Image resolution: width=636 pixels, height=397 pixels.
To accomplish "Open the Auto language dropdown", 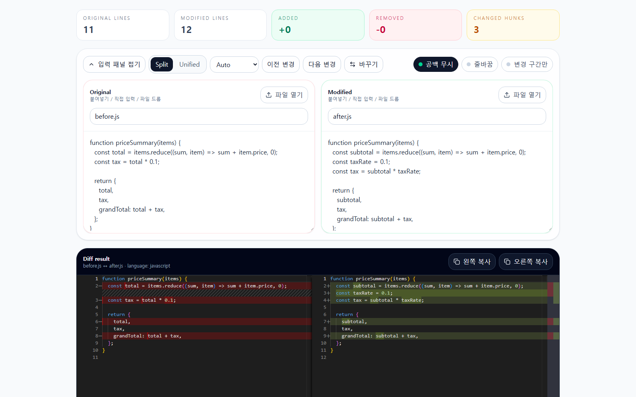I will tap(235, 64).
